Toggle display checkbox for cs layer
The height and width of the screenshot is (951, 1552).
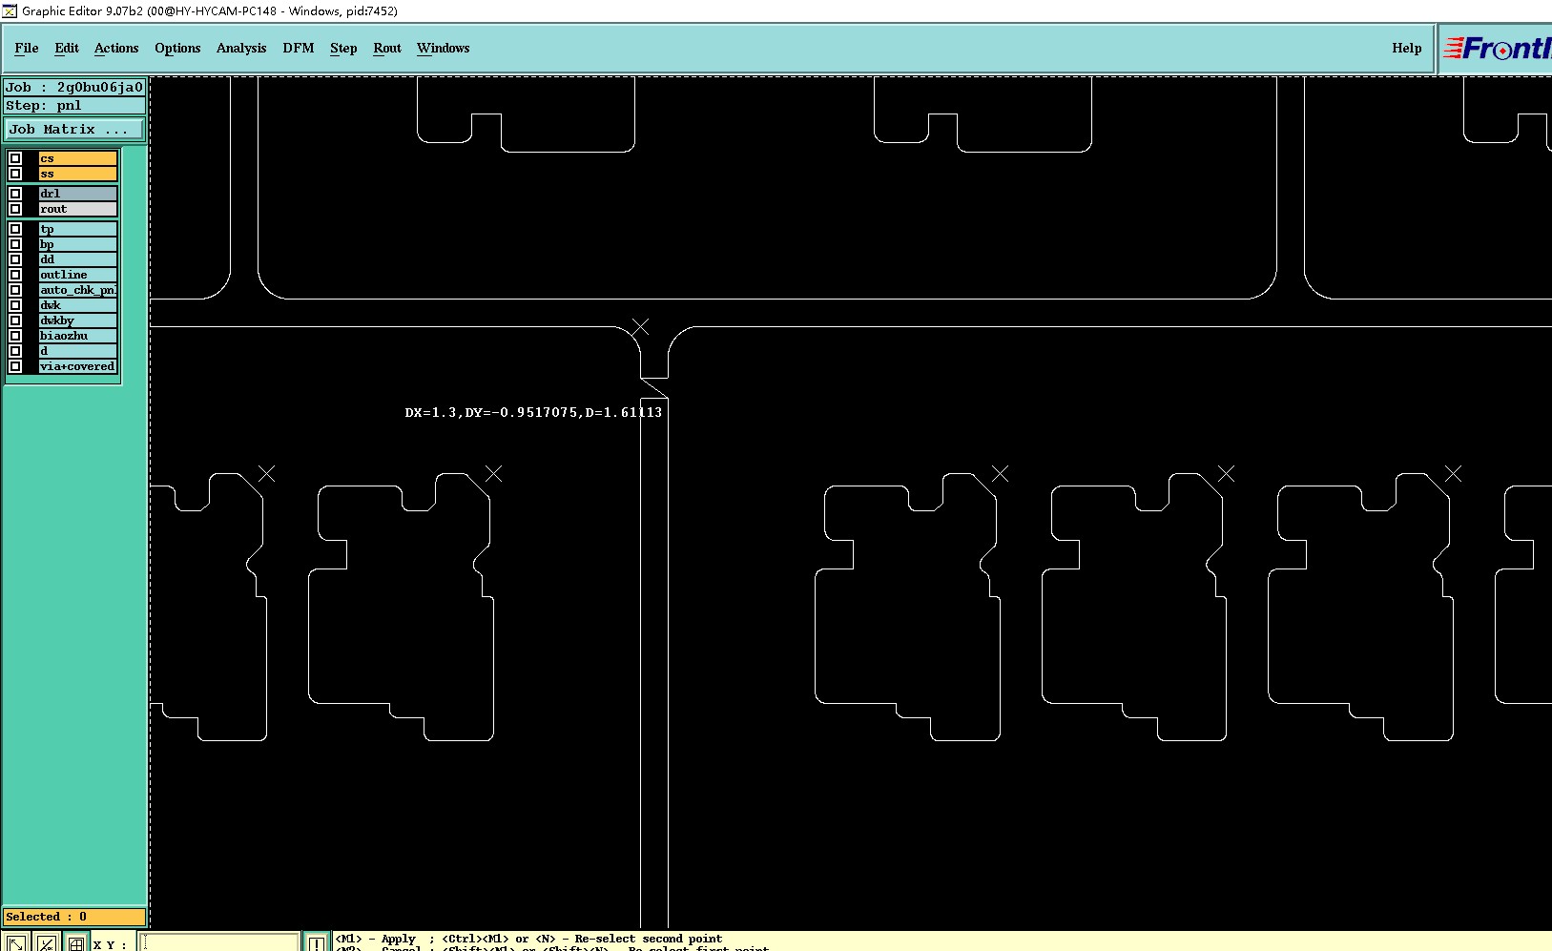[15, 158]
